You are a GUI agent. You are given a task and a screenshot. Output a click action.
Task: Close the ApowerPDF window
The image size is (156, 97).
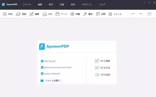154,3
